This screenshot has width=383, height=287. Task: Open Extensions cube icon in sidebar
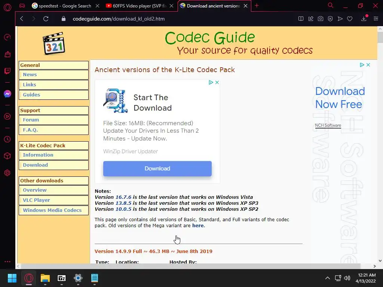pos(7,156)
